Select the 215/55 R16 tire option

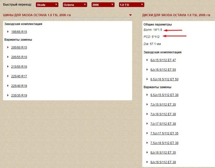point(19,67)
